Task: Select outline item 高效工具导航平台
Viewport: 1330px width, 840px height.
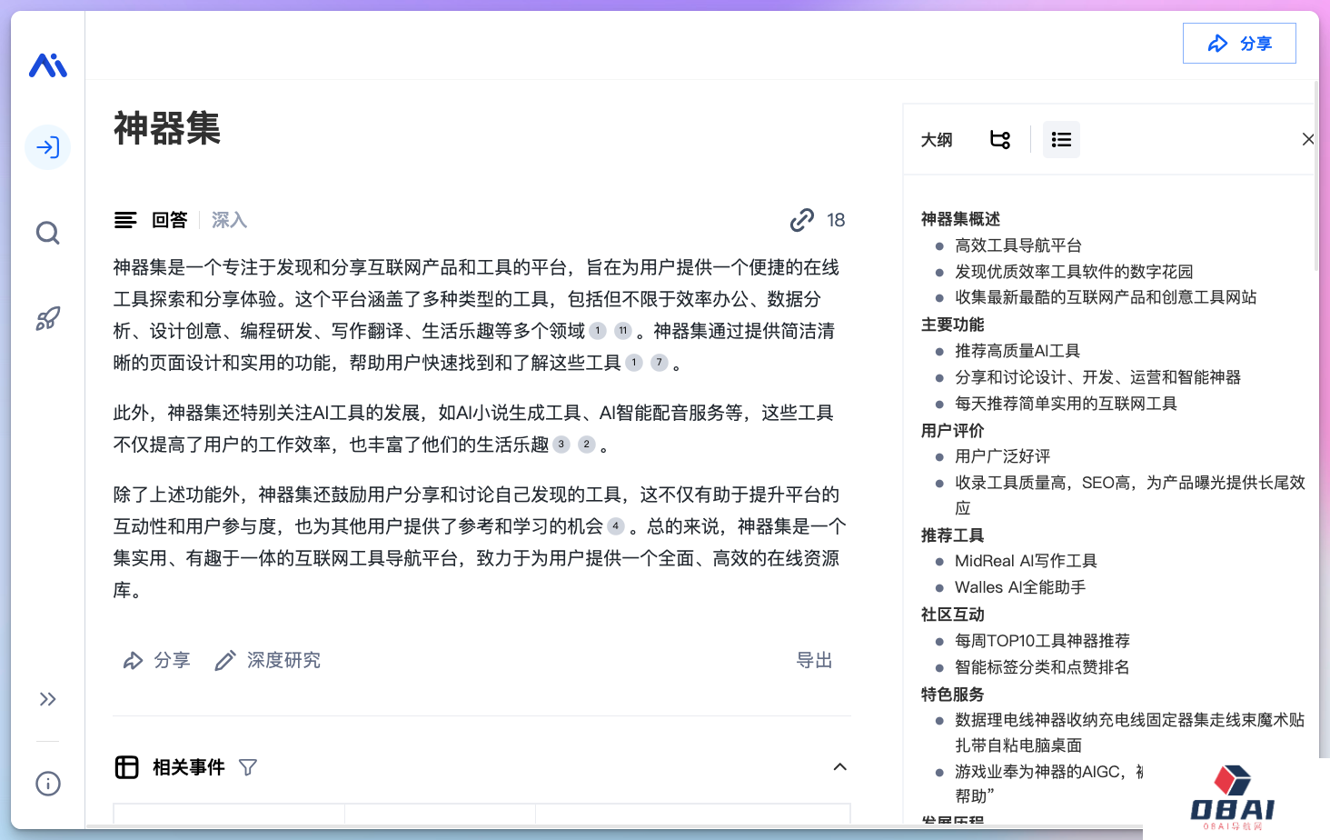Action: pyautogui.click(x=1017, y=245)
